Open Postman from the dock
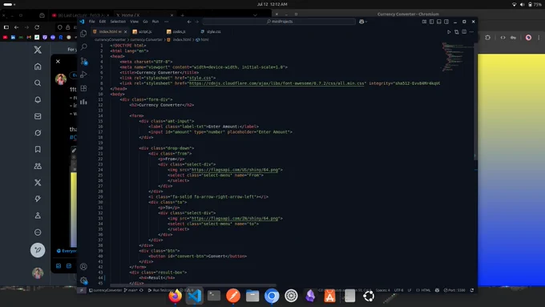The image size is (545, 307). [233, 296]
